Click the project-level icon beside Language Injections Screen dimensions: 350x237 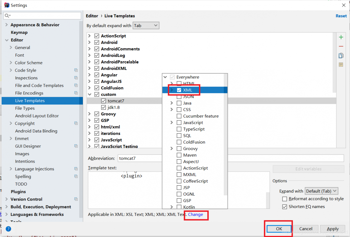tap(76, 169)
